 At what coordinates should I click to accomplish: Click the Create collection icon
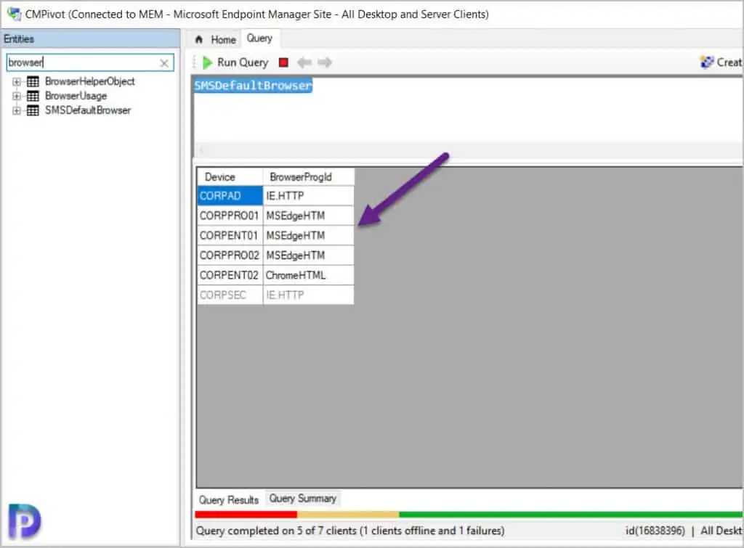click(x=707, y=62)
